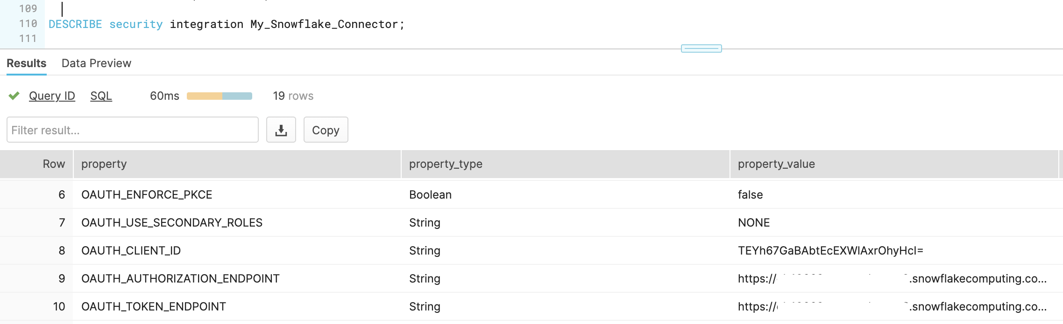Screen dimensions: 1063x324
Task: Click the OAUTH_CLIENT_ID row
Action: 132,250
